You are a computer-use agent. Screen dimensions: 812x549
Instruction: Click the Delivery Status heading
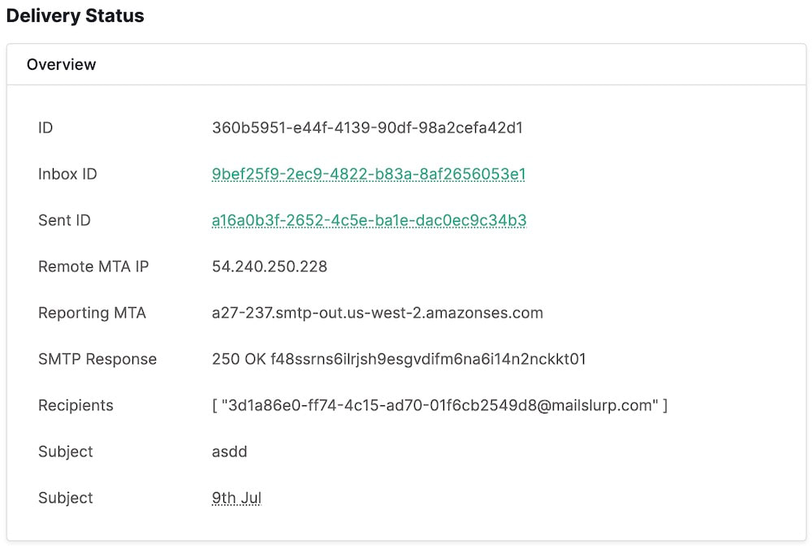click(x=75, y=15)
